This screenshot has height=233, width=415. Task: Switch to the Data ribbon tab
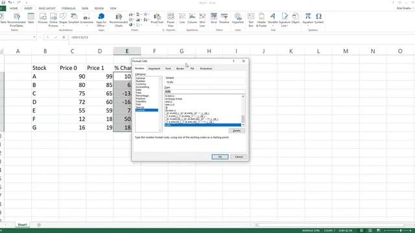(x=85, y=8)
